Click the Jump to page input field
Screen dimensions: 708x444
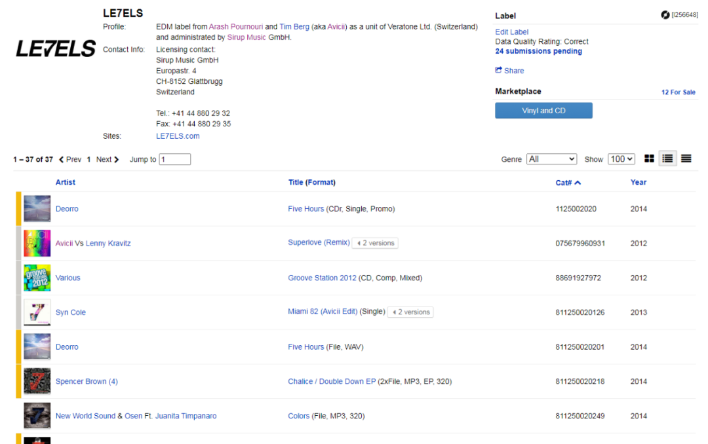175,159
